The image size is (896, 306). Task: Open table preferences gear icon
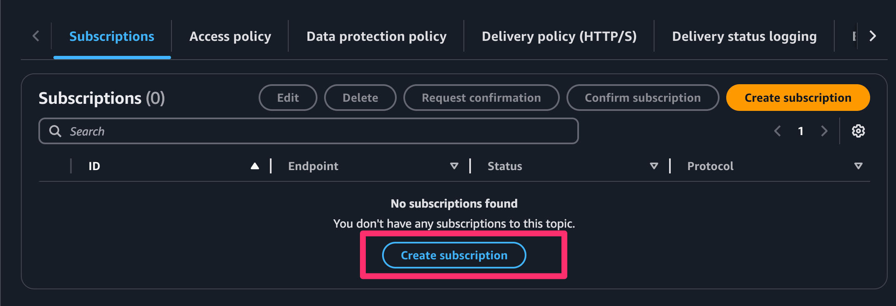(858, 131)
